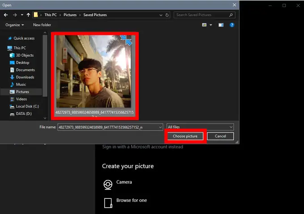Click the DATA (D:) drive icon
This screenshot has width=304, height=214.
[x=12, y=114]
